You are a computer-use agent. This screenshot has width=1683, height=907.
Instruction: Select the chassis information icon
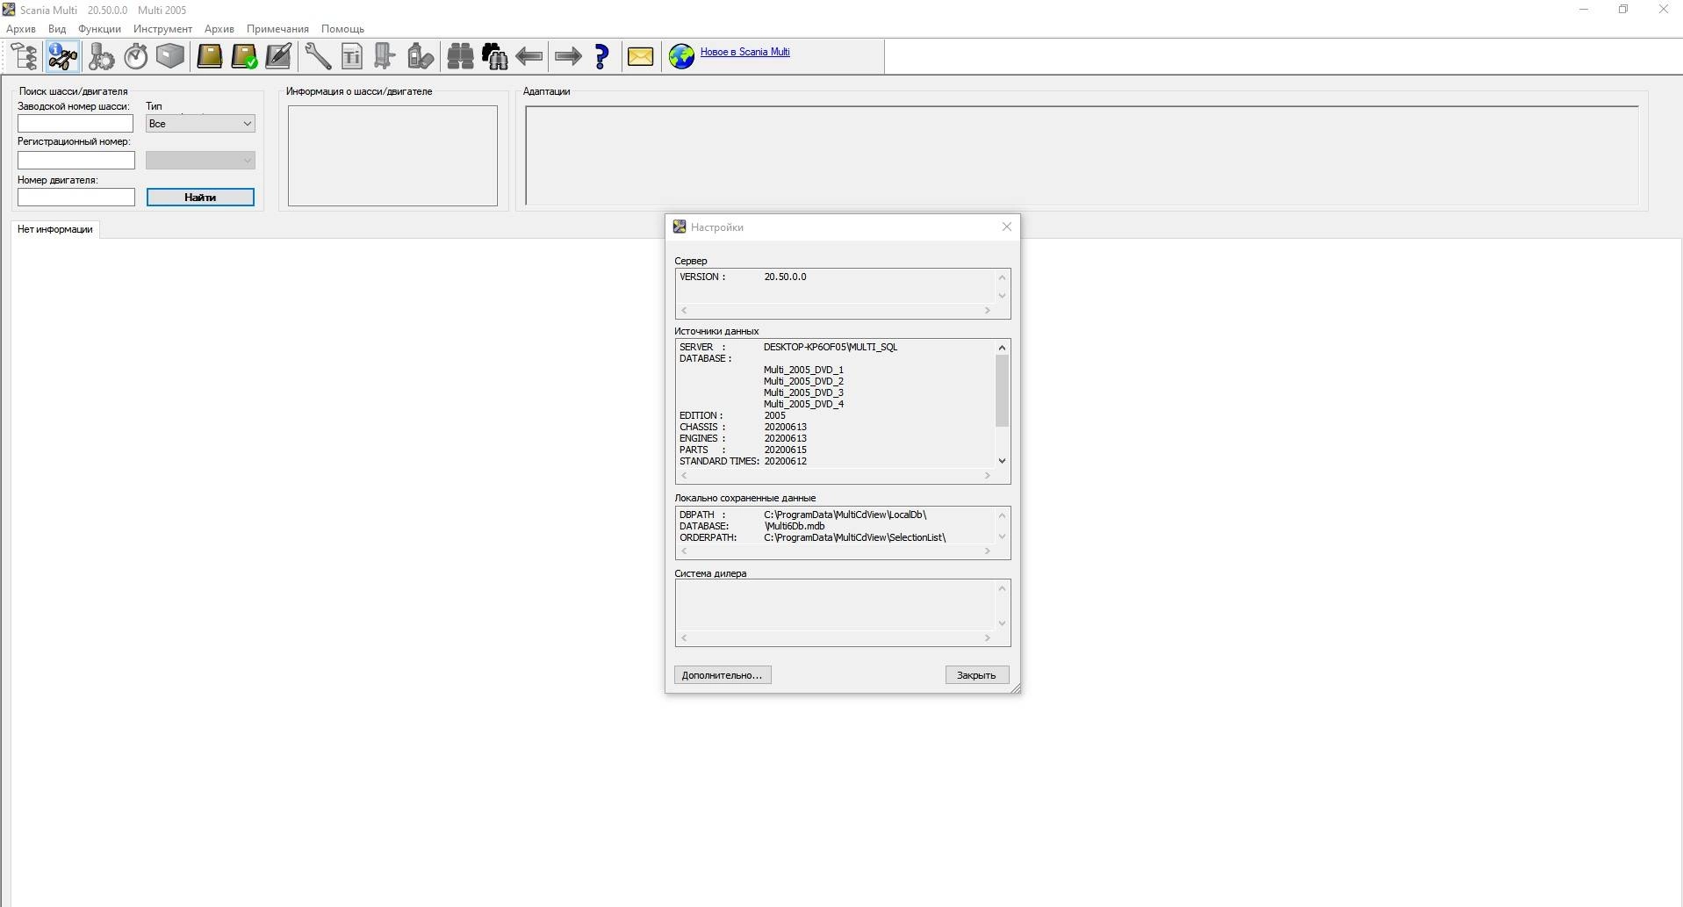click(62, 57)
